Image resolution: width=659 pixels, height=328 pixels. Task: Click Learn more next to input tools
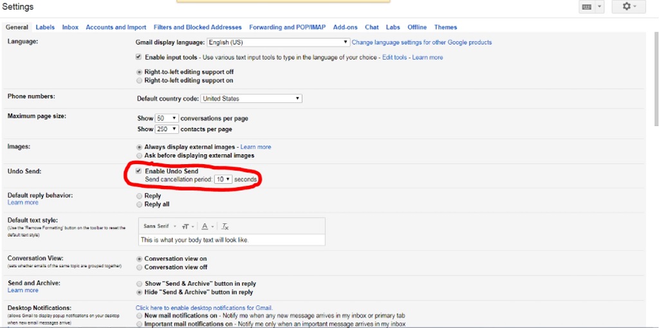(427, 57)
